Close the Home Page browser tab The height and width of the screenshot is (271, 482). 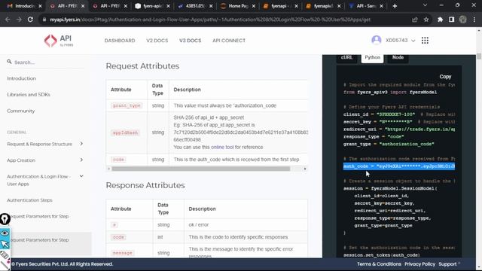(x=254, y=6)
